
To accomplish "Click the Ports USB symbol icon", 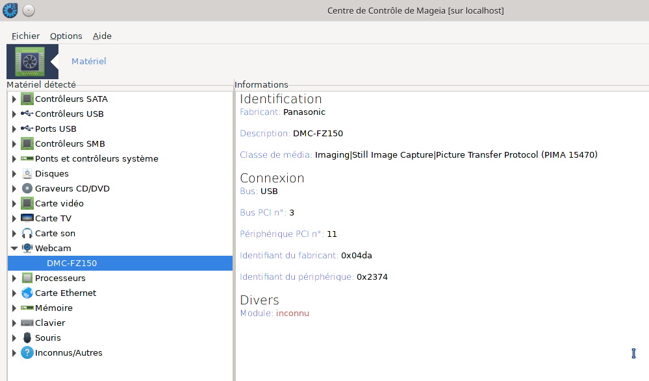I will pos(27,129).
